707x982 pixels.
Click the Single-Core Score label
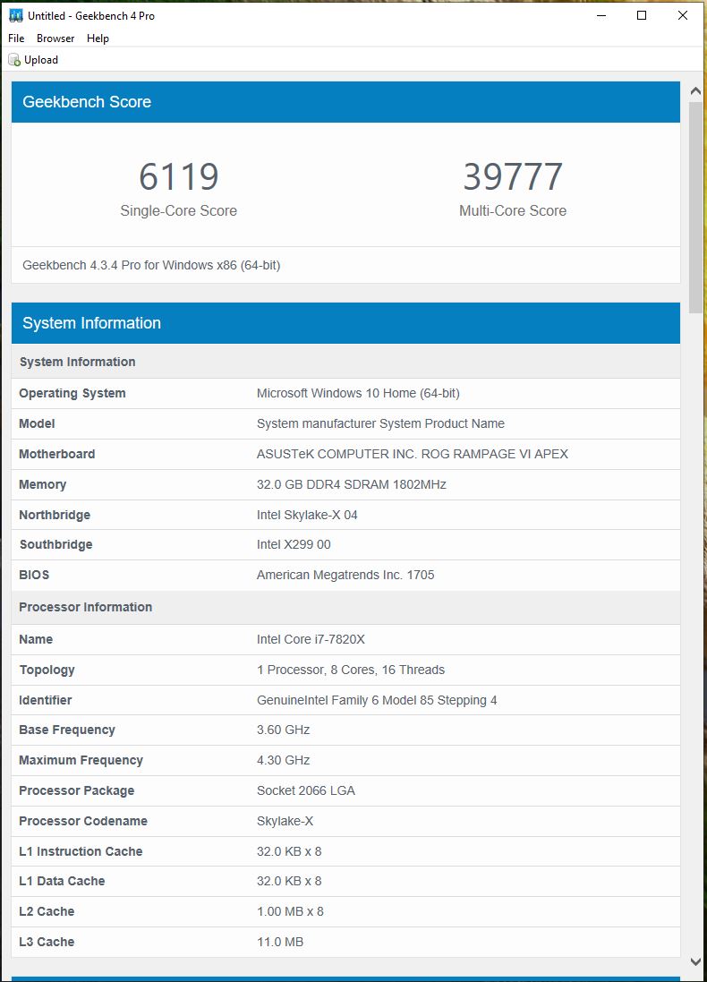click(x=178, y=211)
